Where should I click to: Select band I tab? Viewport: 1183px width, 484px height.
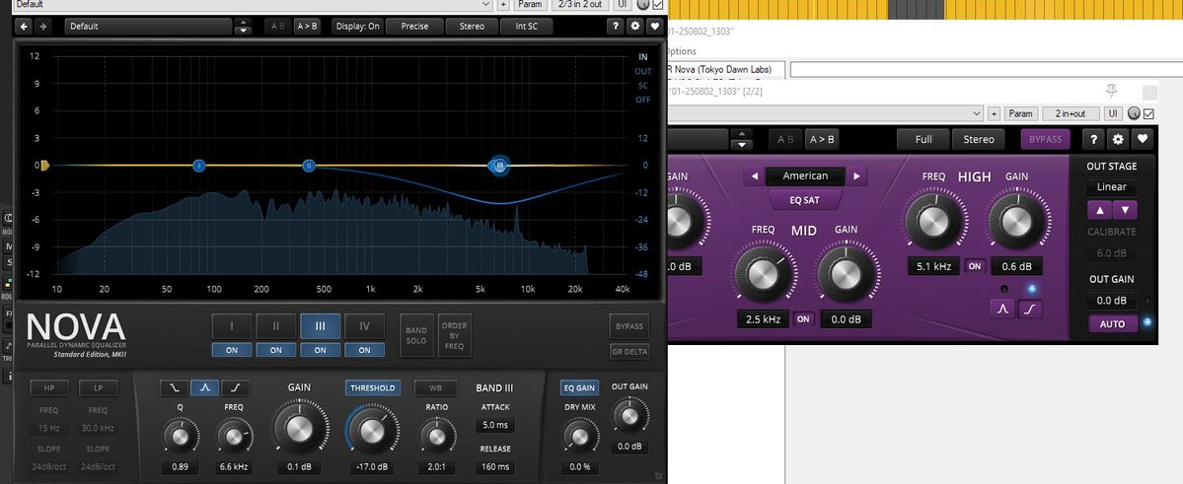coord(232,326)
